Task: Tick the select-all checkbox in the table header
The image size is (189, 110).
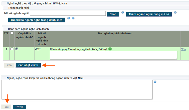Action: [x=12, y=33]
